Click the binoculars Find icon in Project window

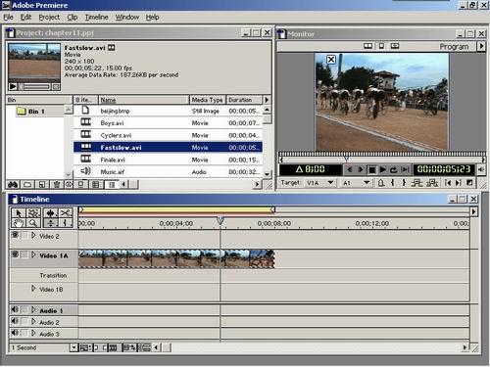coord(13,185)
